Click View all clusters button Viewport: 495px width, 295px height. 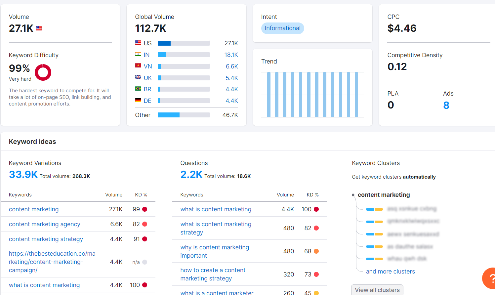(x=377, y=290)
